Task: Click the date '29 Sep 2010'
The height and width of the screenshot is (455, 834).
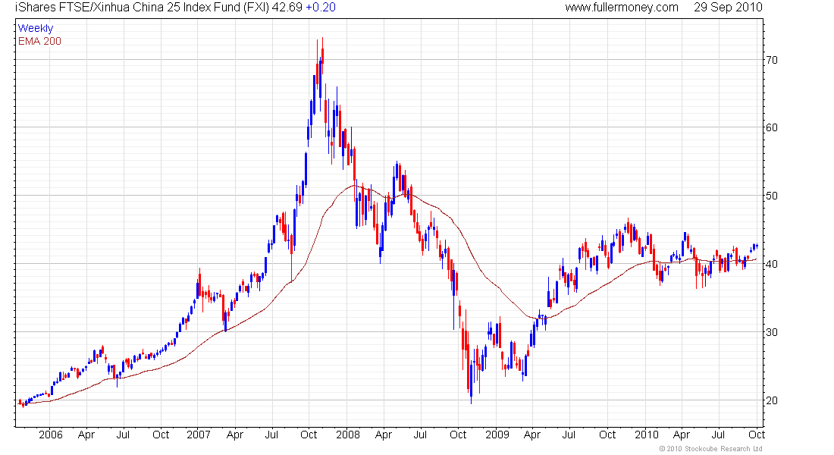Action: (728, 8)
